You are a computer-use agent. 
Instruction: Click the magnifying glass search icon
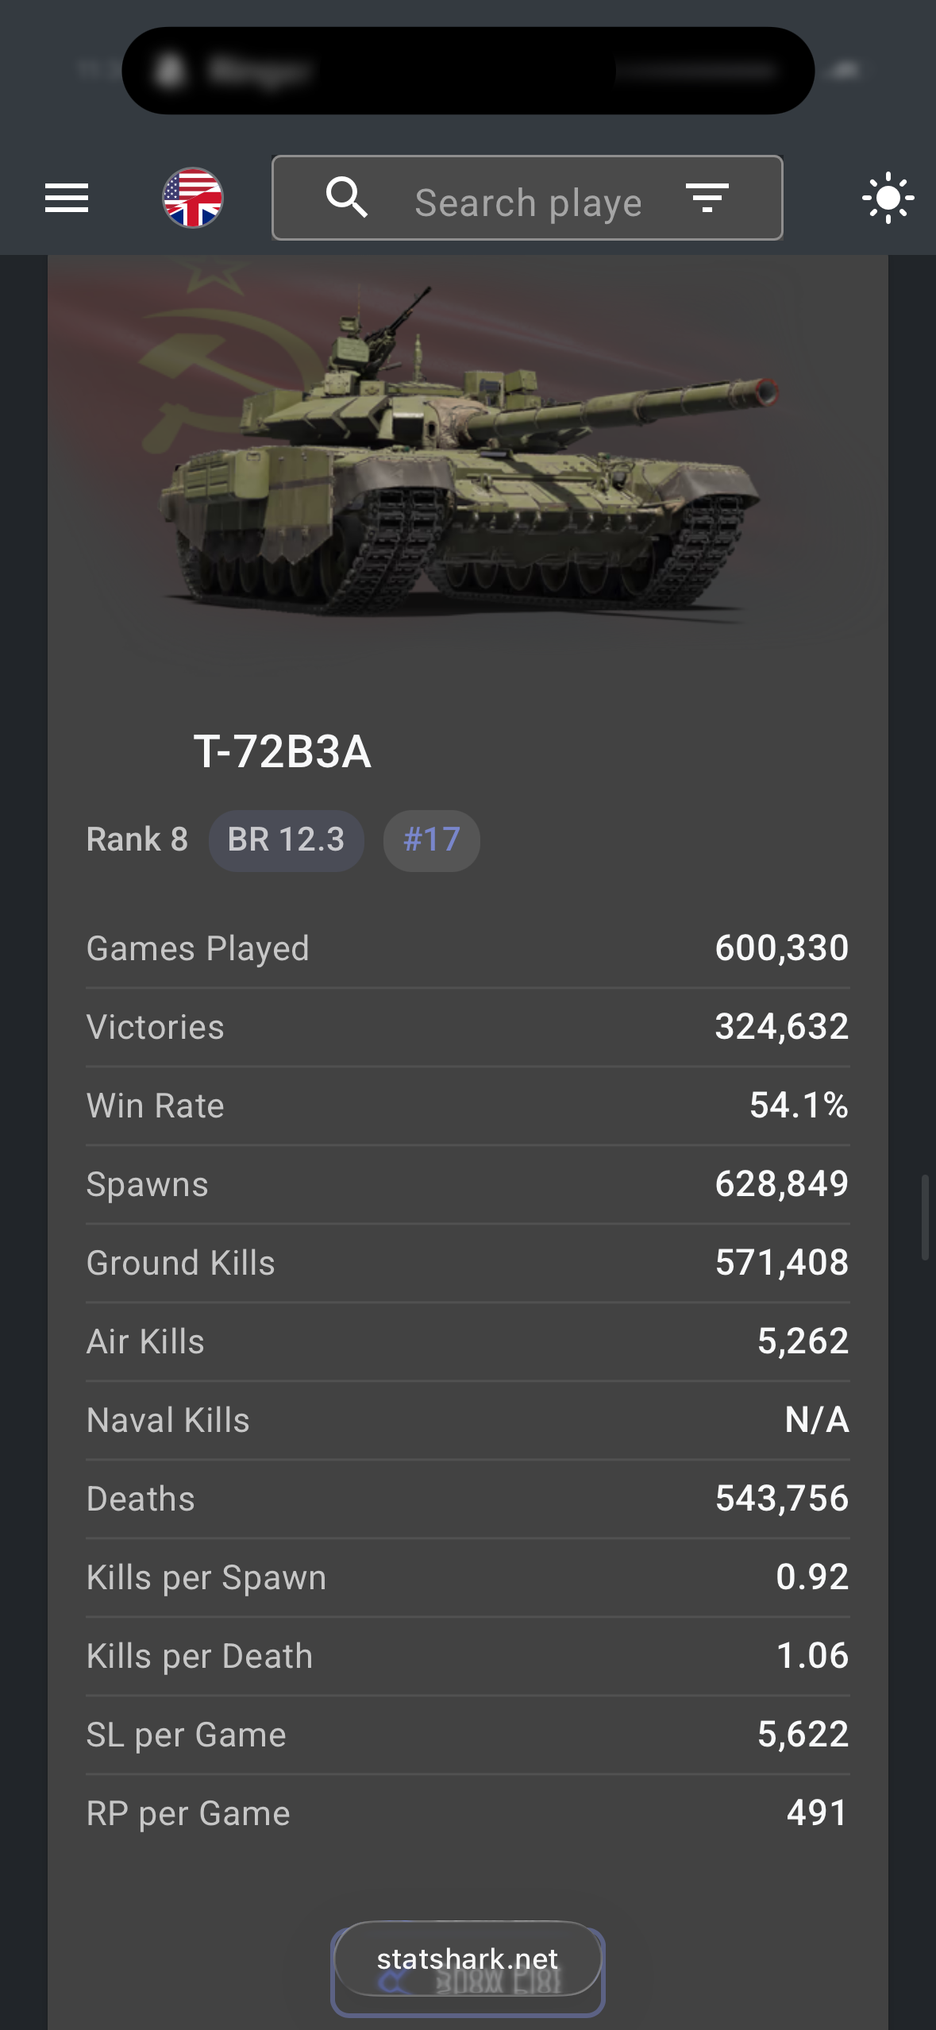[347, 198]
